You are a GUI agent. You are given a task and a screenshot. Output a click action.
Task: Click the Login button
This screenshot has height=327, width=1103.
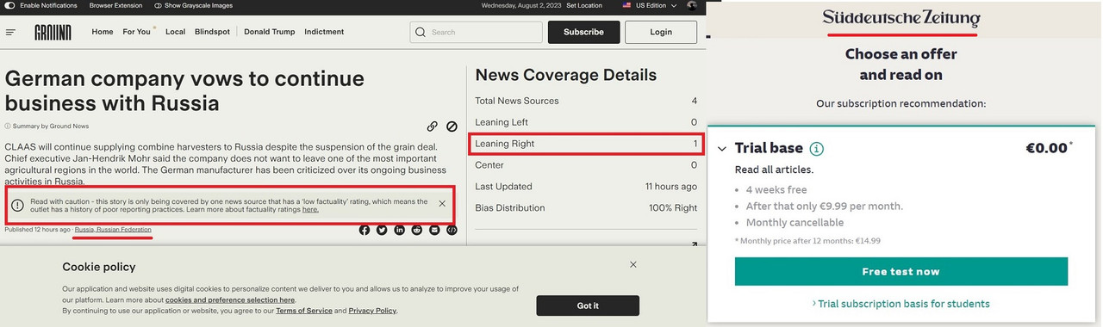pos(661,32)
